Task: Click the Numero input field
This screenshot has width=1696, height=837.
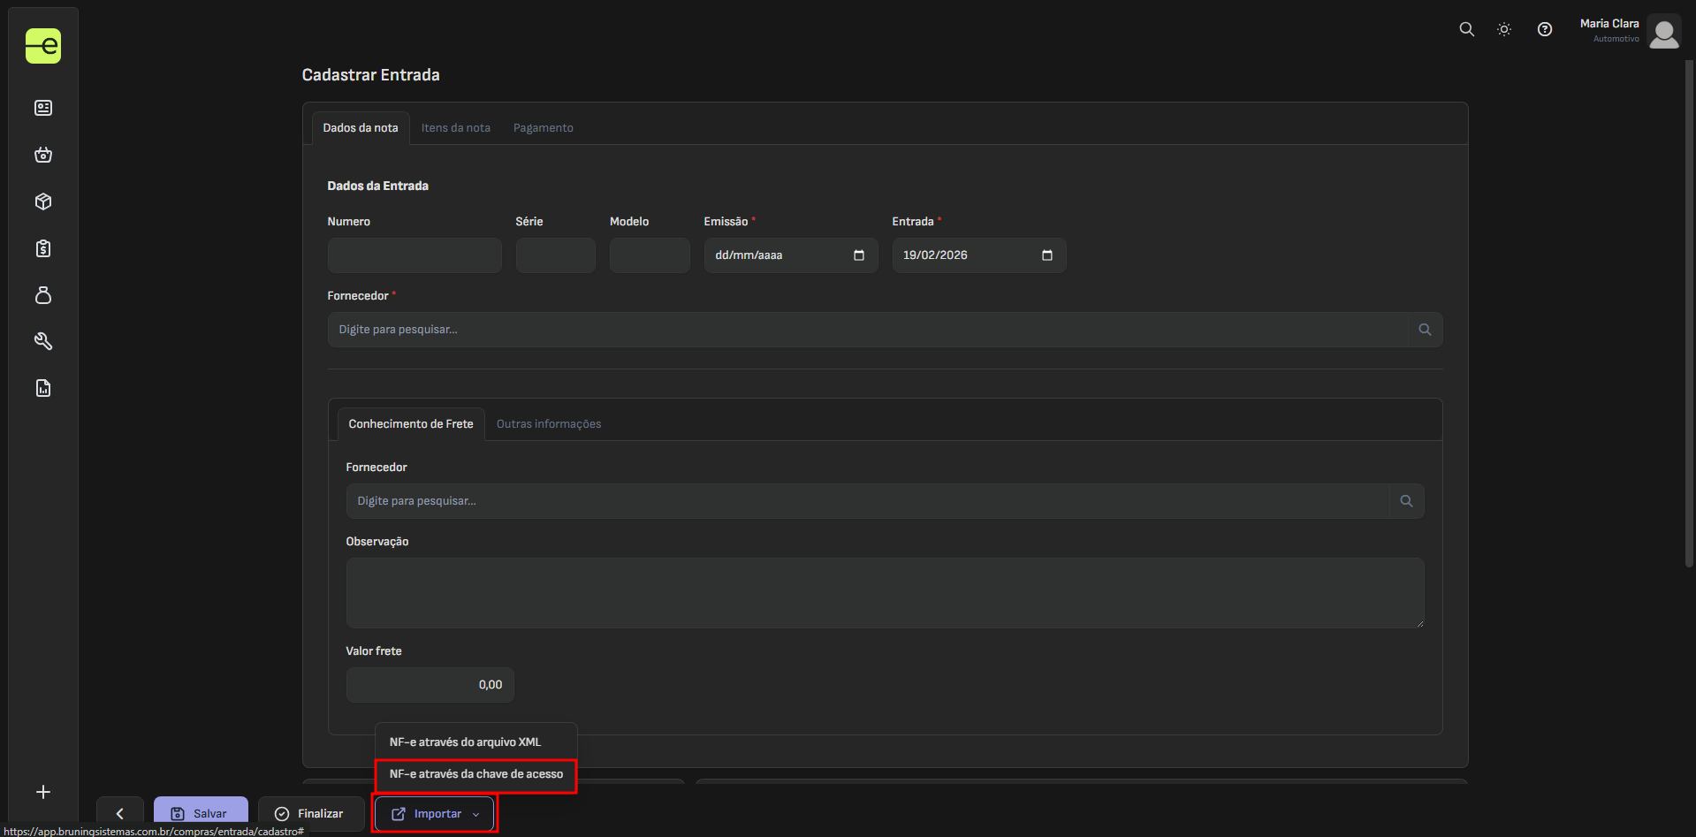Action: pos(414,255)
